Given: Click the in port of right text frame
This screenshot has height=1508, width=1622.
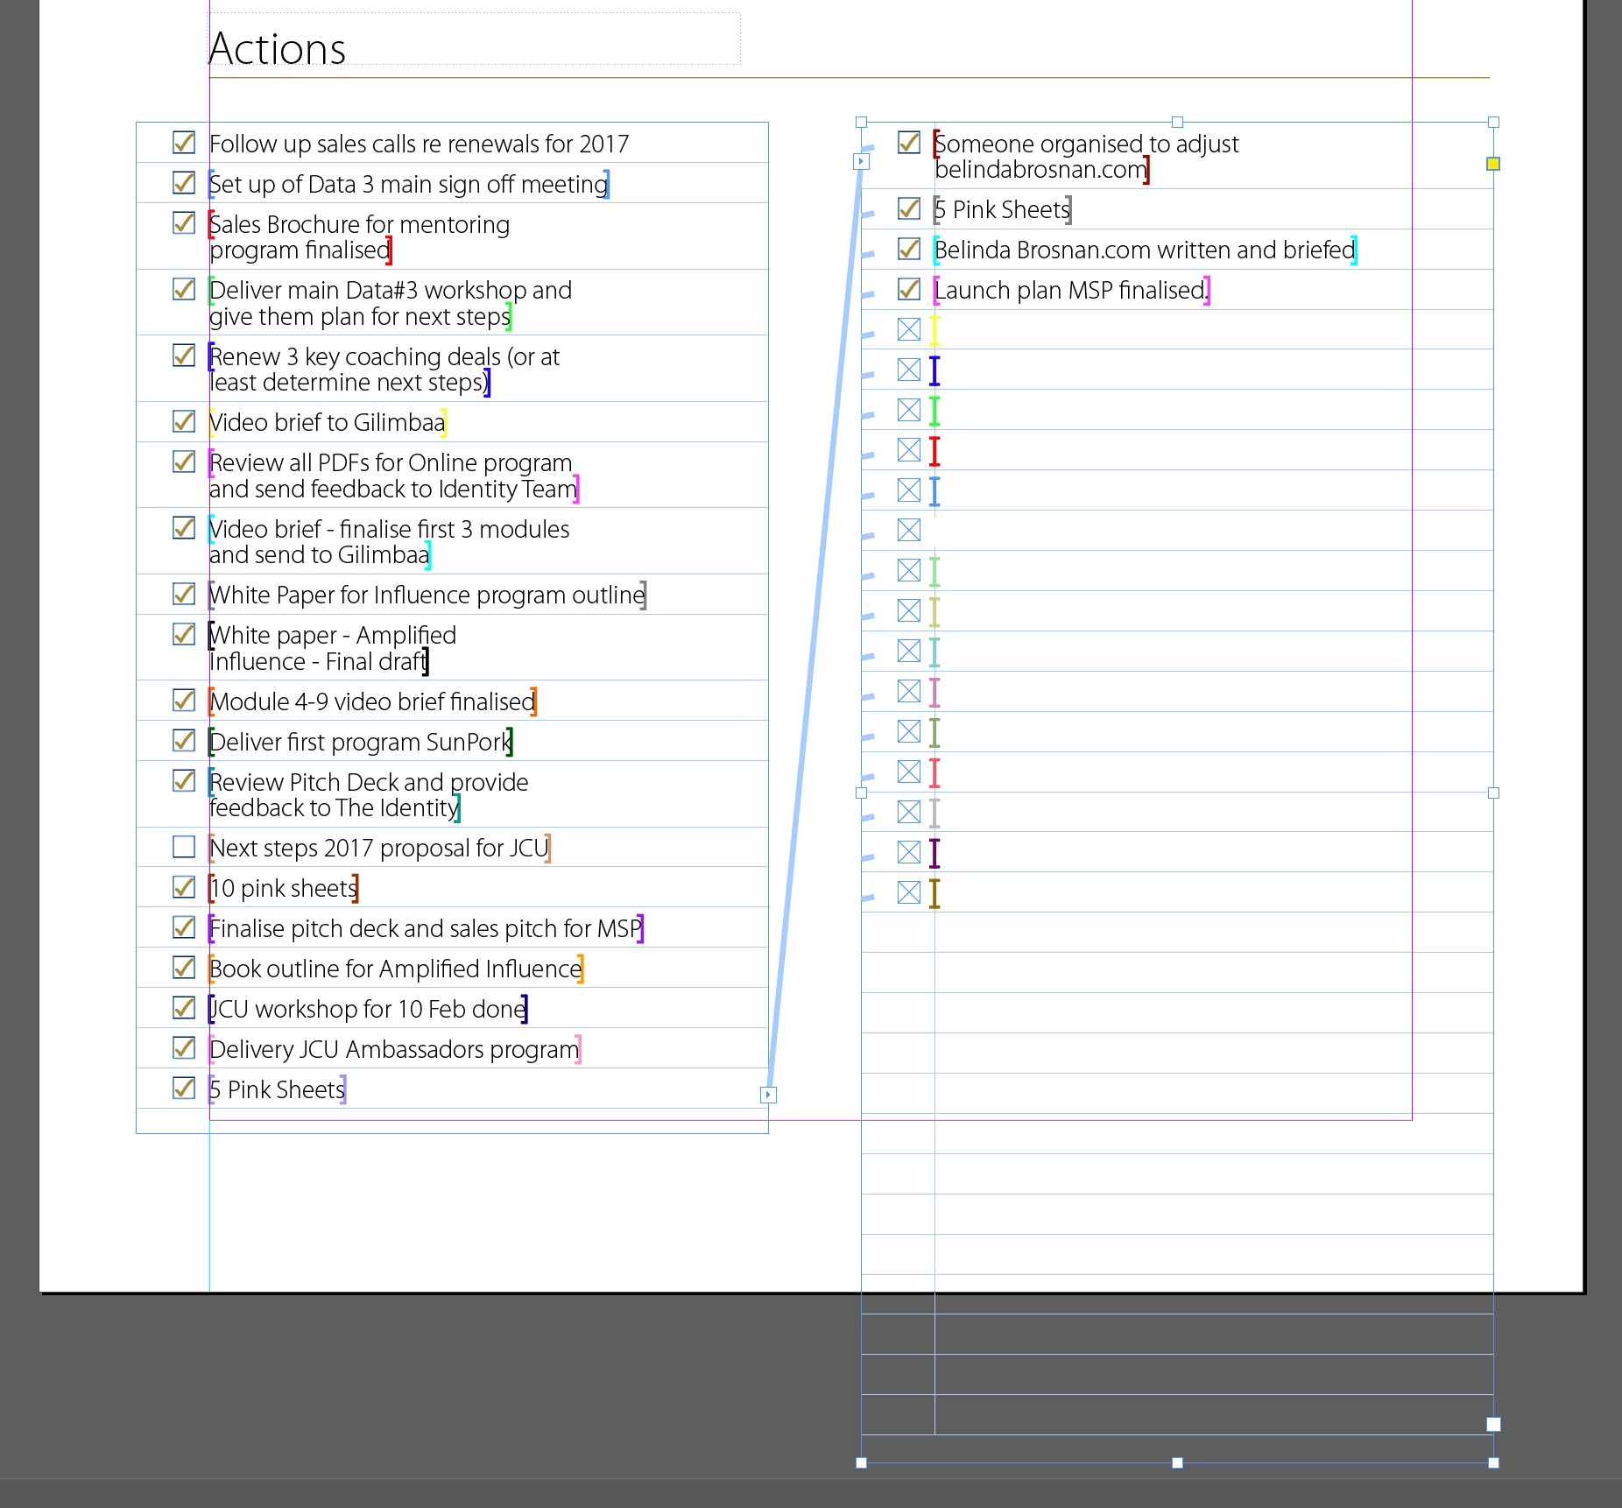Looking at the screenshot, I should point(861,161).
